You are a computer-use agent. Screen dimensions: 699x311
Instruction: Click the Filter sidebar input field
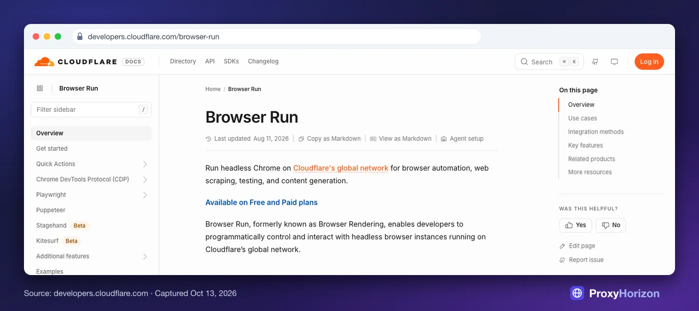[91, 110]
